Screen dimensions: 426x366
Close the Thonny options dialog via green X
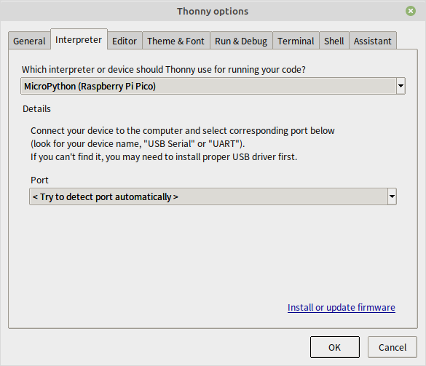coord(411,11)
